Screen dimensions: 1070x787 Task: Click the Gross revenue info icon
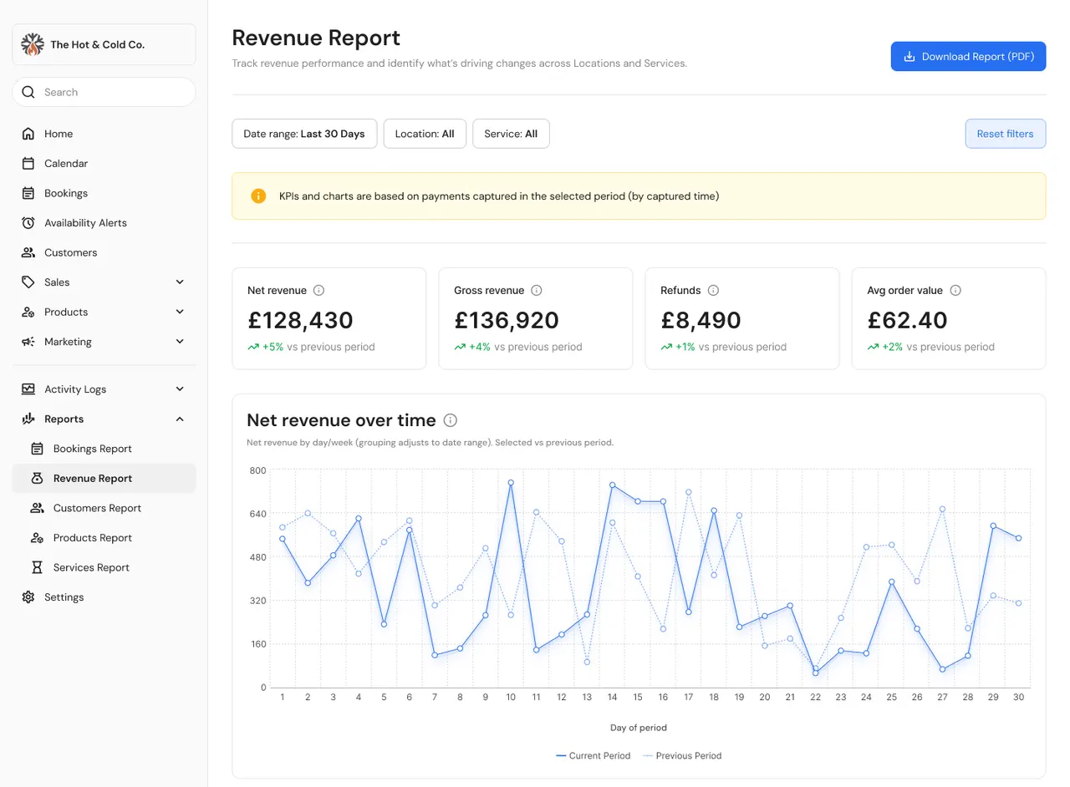click(x=537, y=291)
